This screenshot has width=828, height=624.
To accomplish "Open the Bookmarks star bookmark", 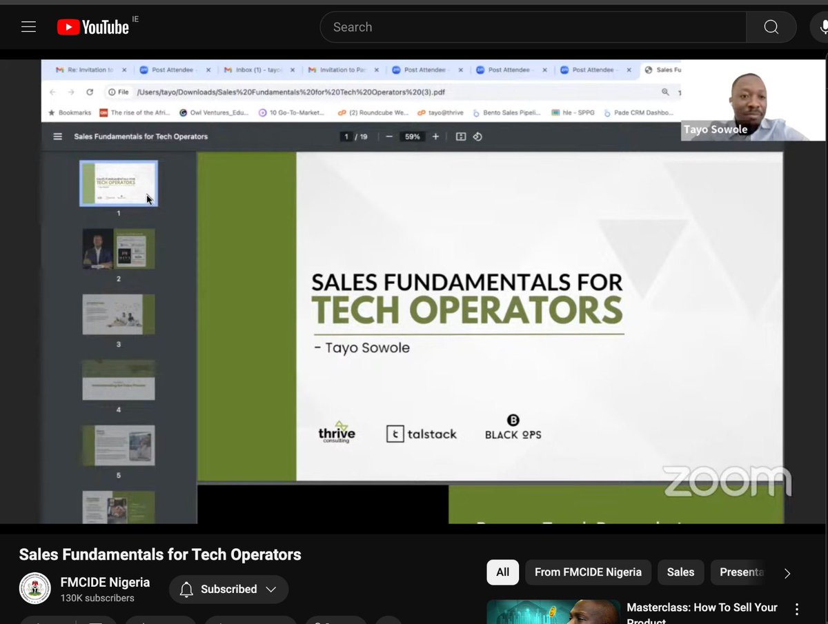I will point(69,112).
